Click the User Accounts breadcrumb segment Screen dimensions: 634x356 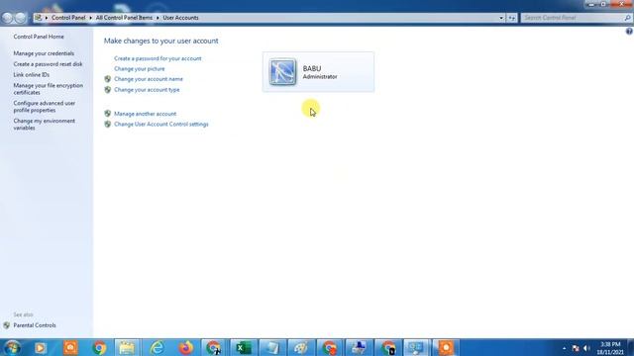point(180,18)
